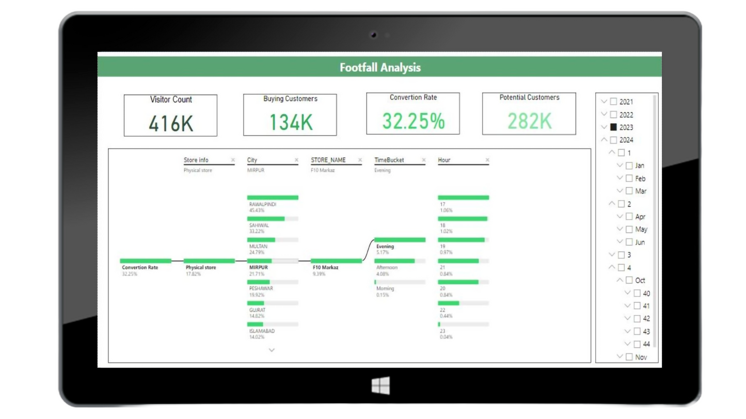
Task: Enable the Oct checkbox in slicer
Action: click(x=629, y=280)
